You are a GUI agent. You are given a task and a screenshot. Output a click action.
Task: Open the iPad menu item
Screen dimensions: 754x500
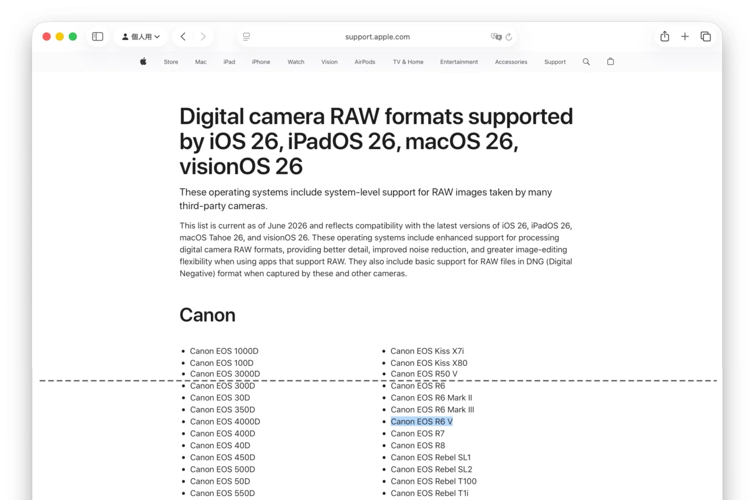(229, 62)
